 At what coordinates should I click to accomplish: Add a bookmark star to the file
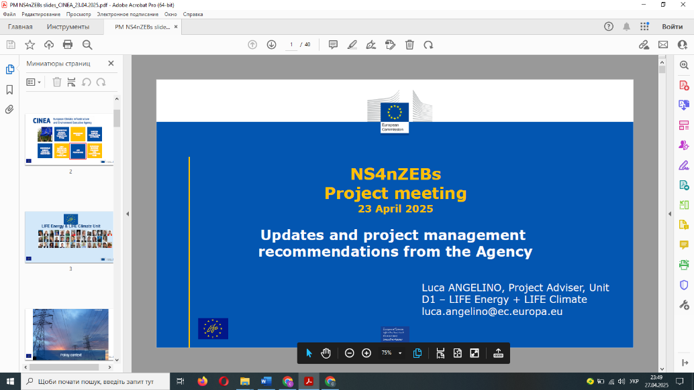30,45
